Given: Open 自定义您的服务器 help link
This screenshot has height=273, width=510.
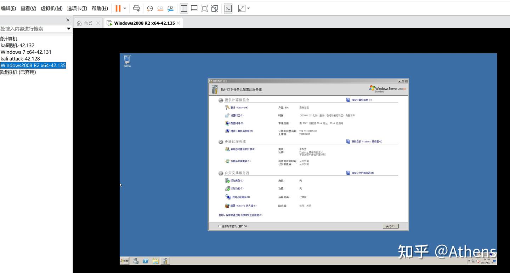Looking at the screenshot, I should pos(363,173).
